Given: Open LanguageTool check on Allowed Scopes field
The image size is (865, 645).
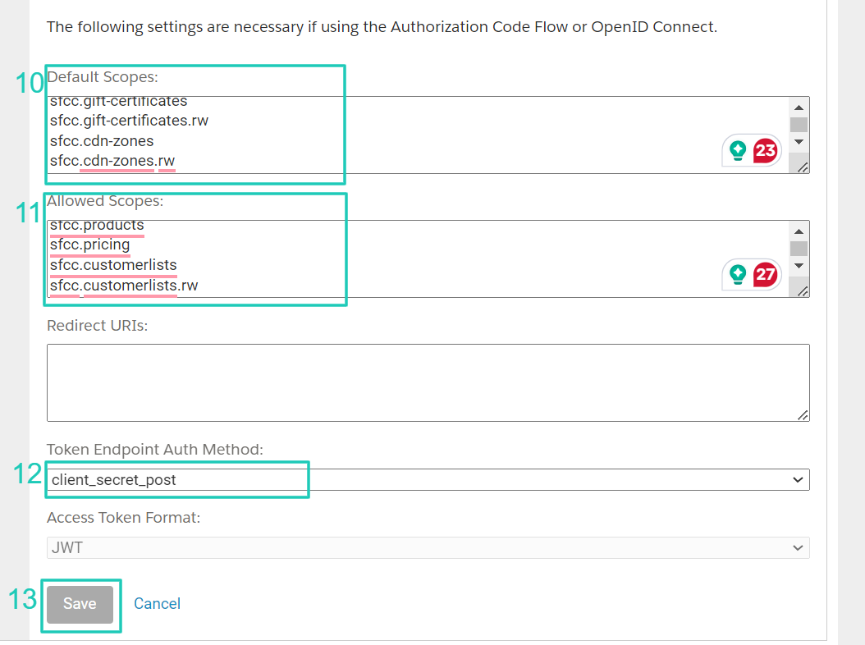Looking at the screenshot, I should (739, 275).
